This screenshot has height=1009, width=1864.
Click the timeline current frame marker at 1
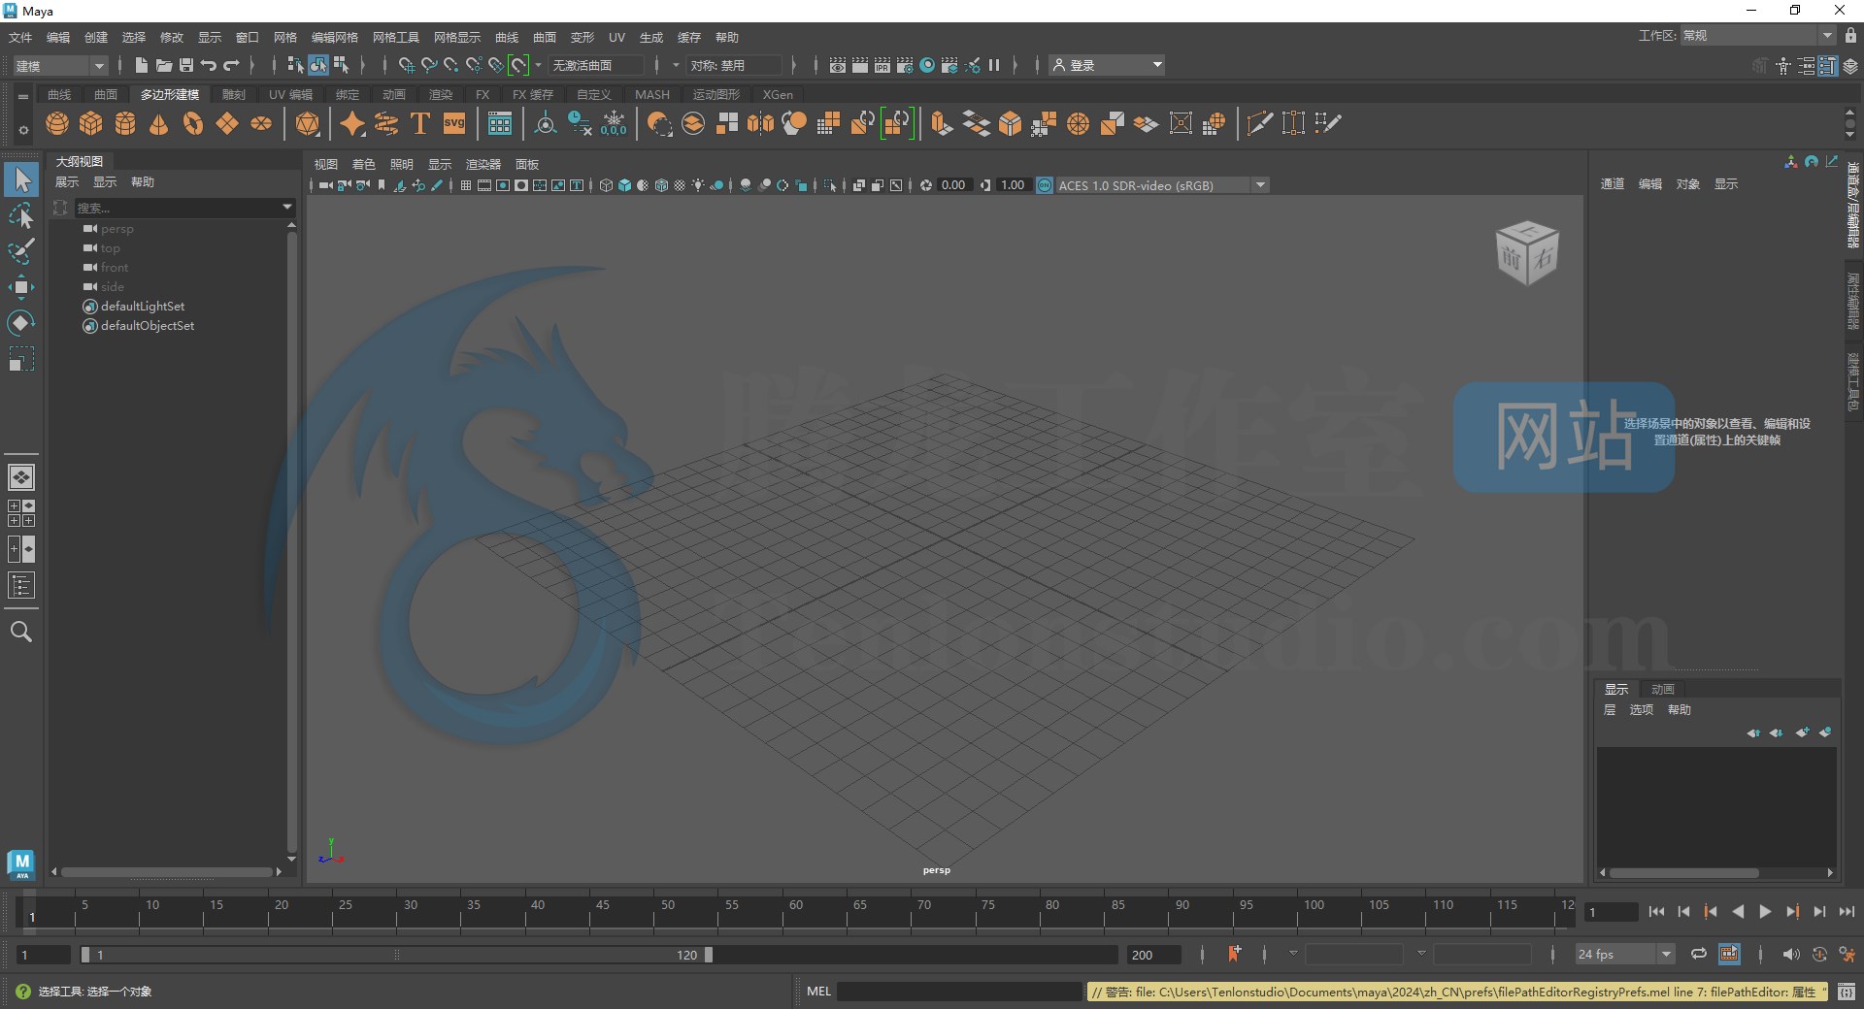[x=31, y=916]
